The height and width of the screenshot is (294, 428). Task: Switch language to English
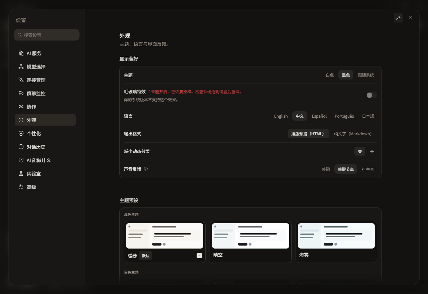(x=281, y=116)
